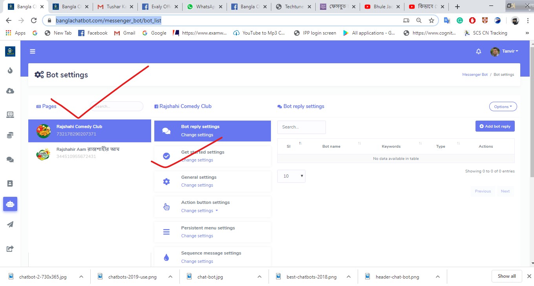Image resolution: width=534 pixels, height=286 pixels.
Task: Click Change settings under Get started settings
Action: click(x=197, y=160)
